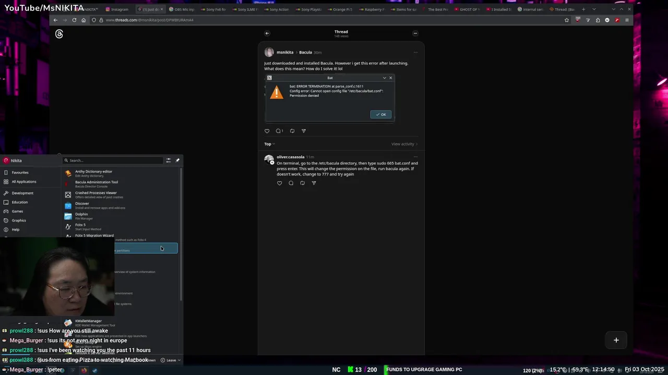Launch Discover software center
The width and height of the screenshot is (668, 375).
[x=120, y=205]
